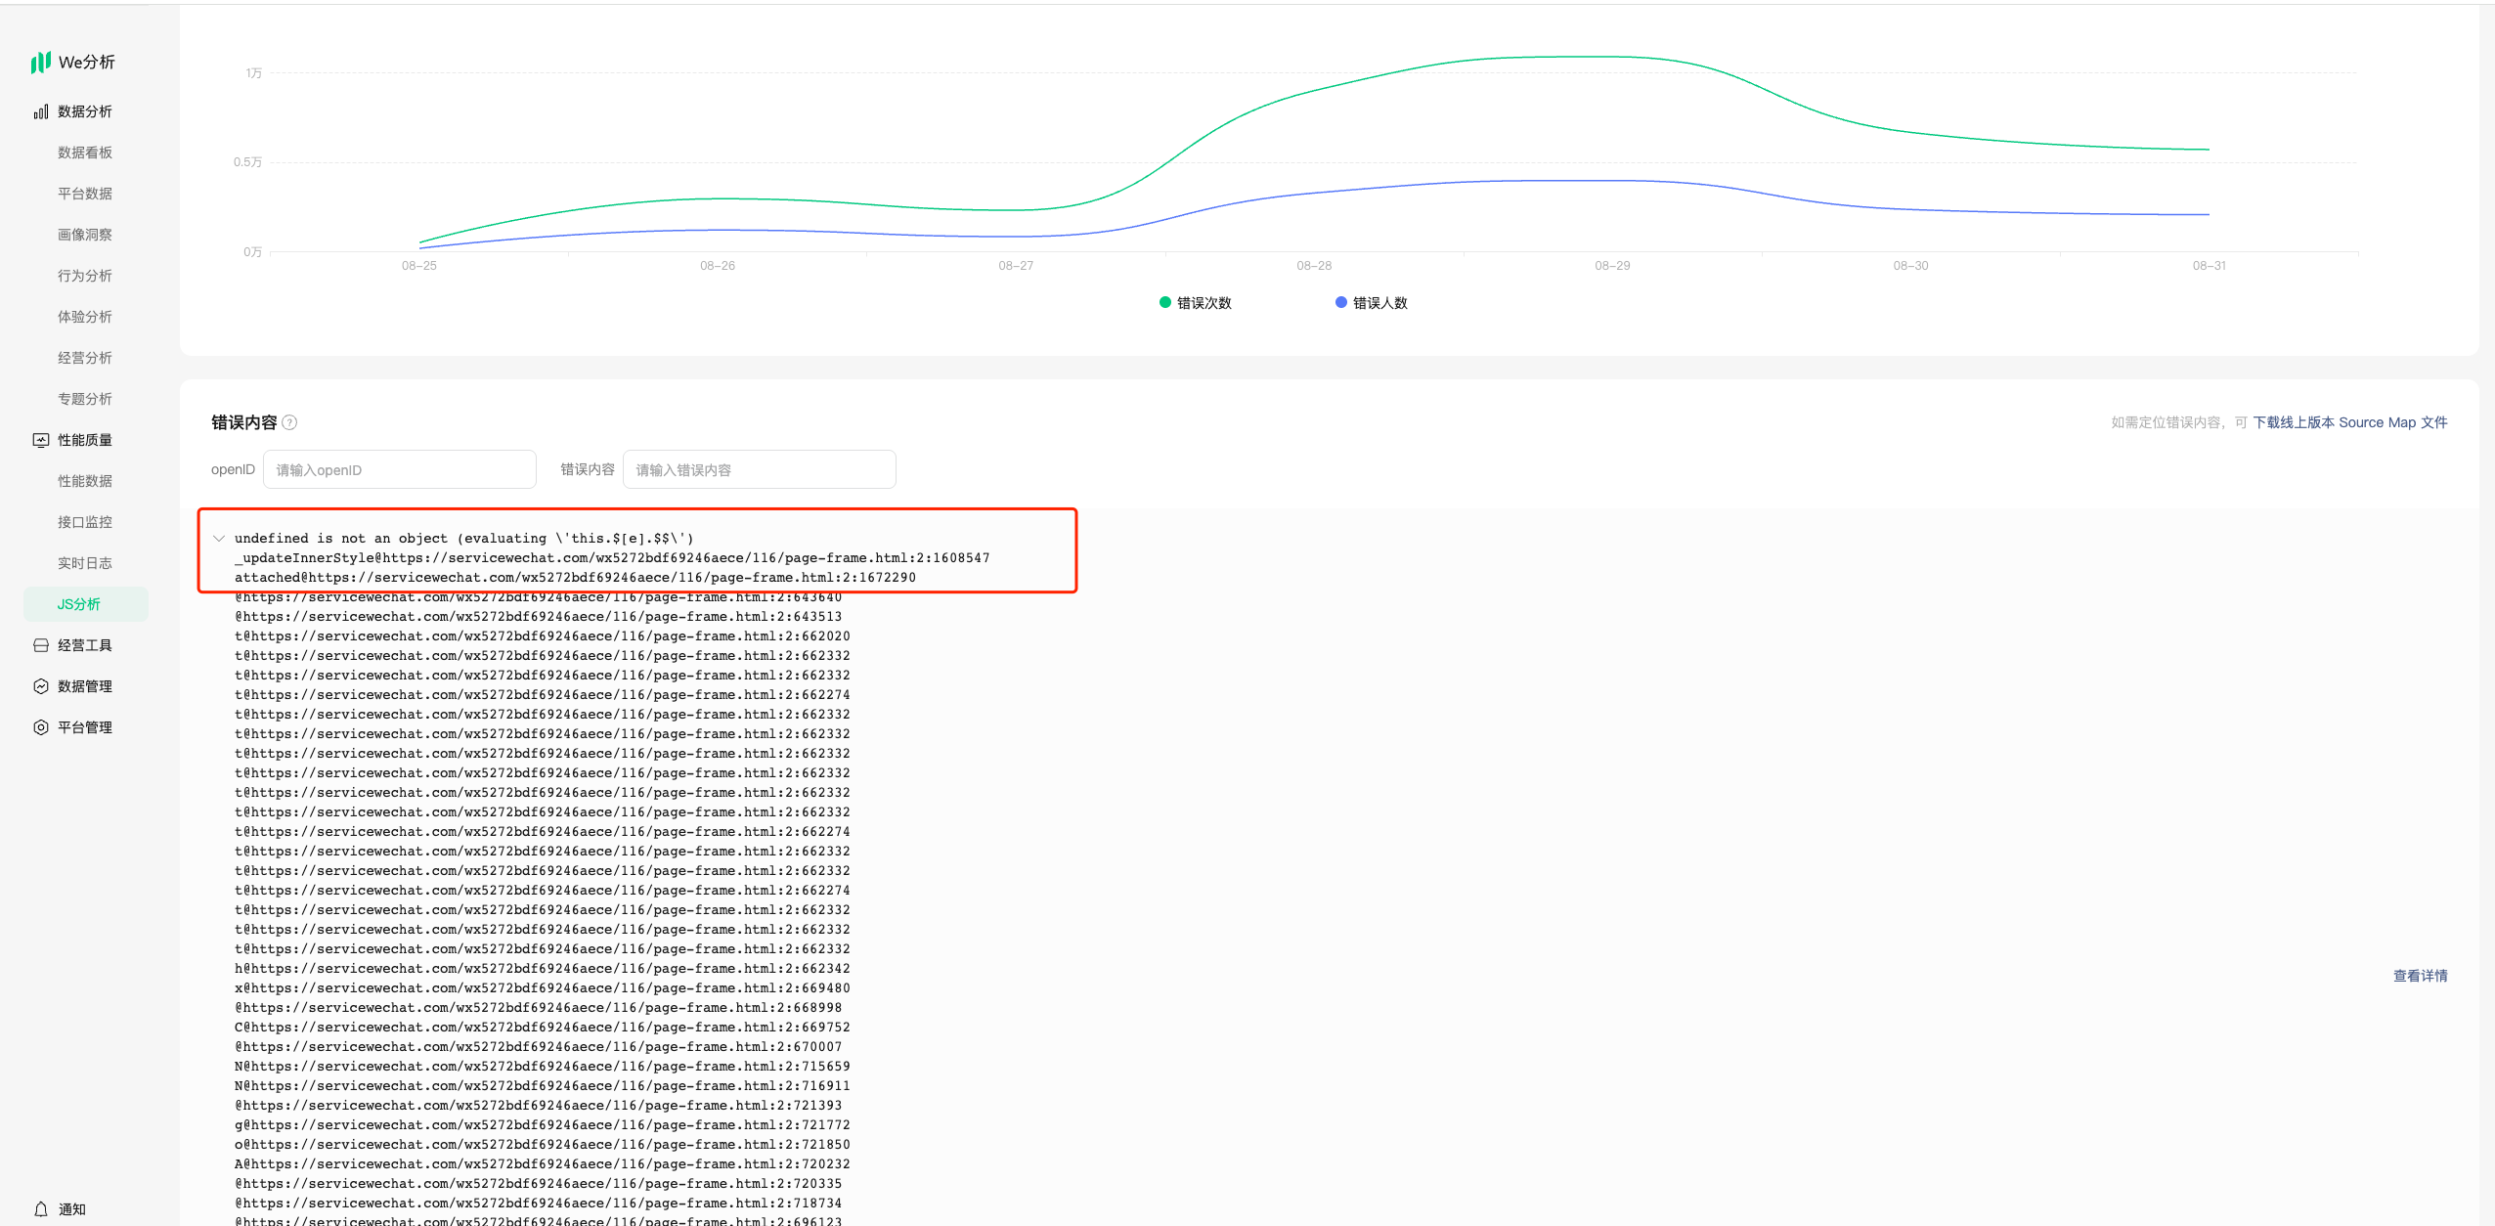Click the 数据分析 bar chart icon
2495x1226 pixels.
[x=41, y=111]
